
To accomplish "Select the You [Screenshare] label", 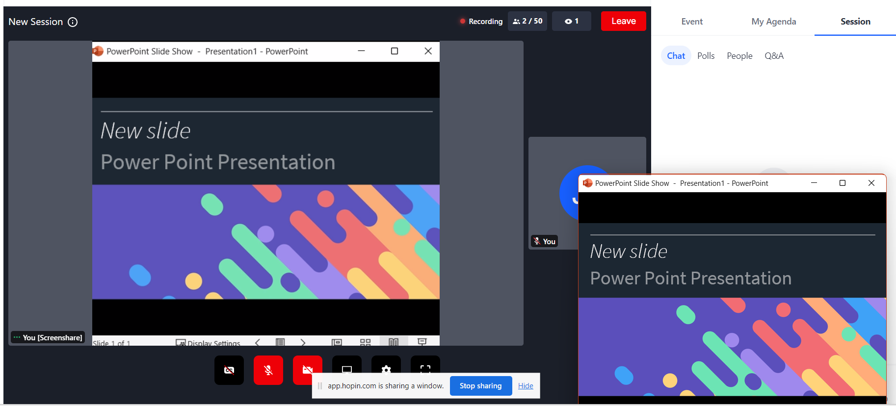I will pos(48,337).
